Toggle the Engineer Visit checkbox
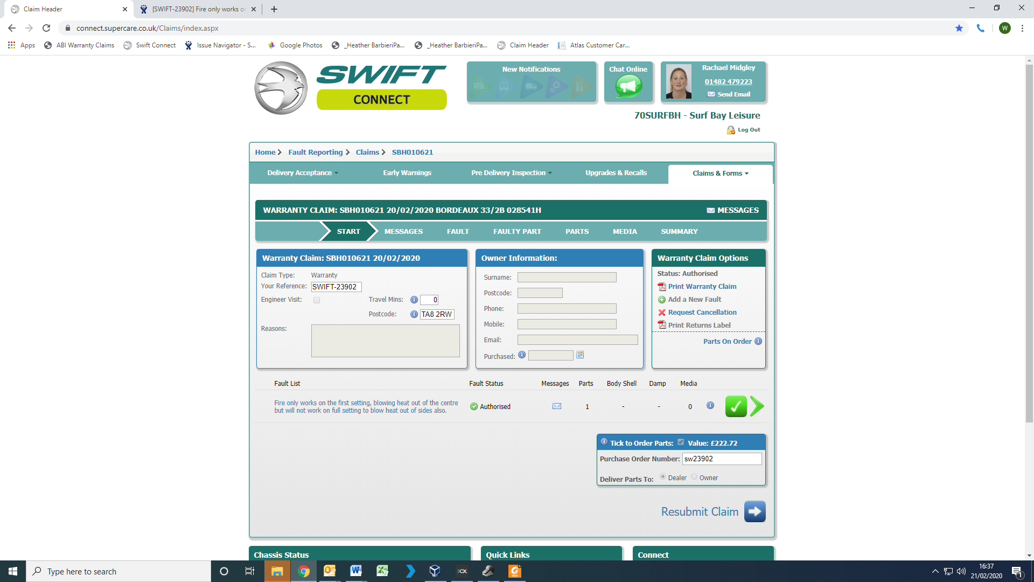1034x582 pixels. pos(317,300)
